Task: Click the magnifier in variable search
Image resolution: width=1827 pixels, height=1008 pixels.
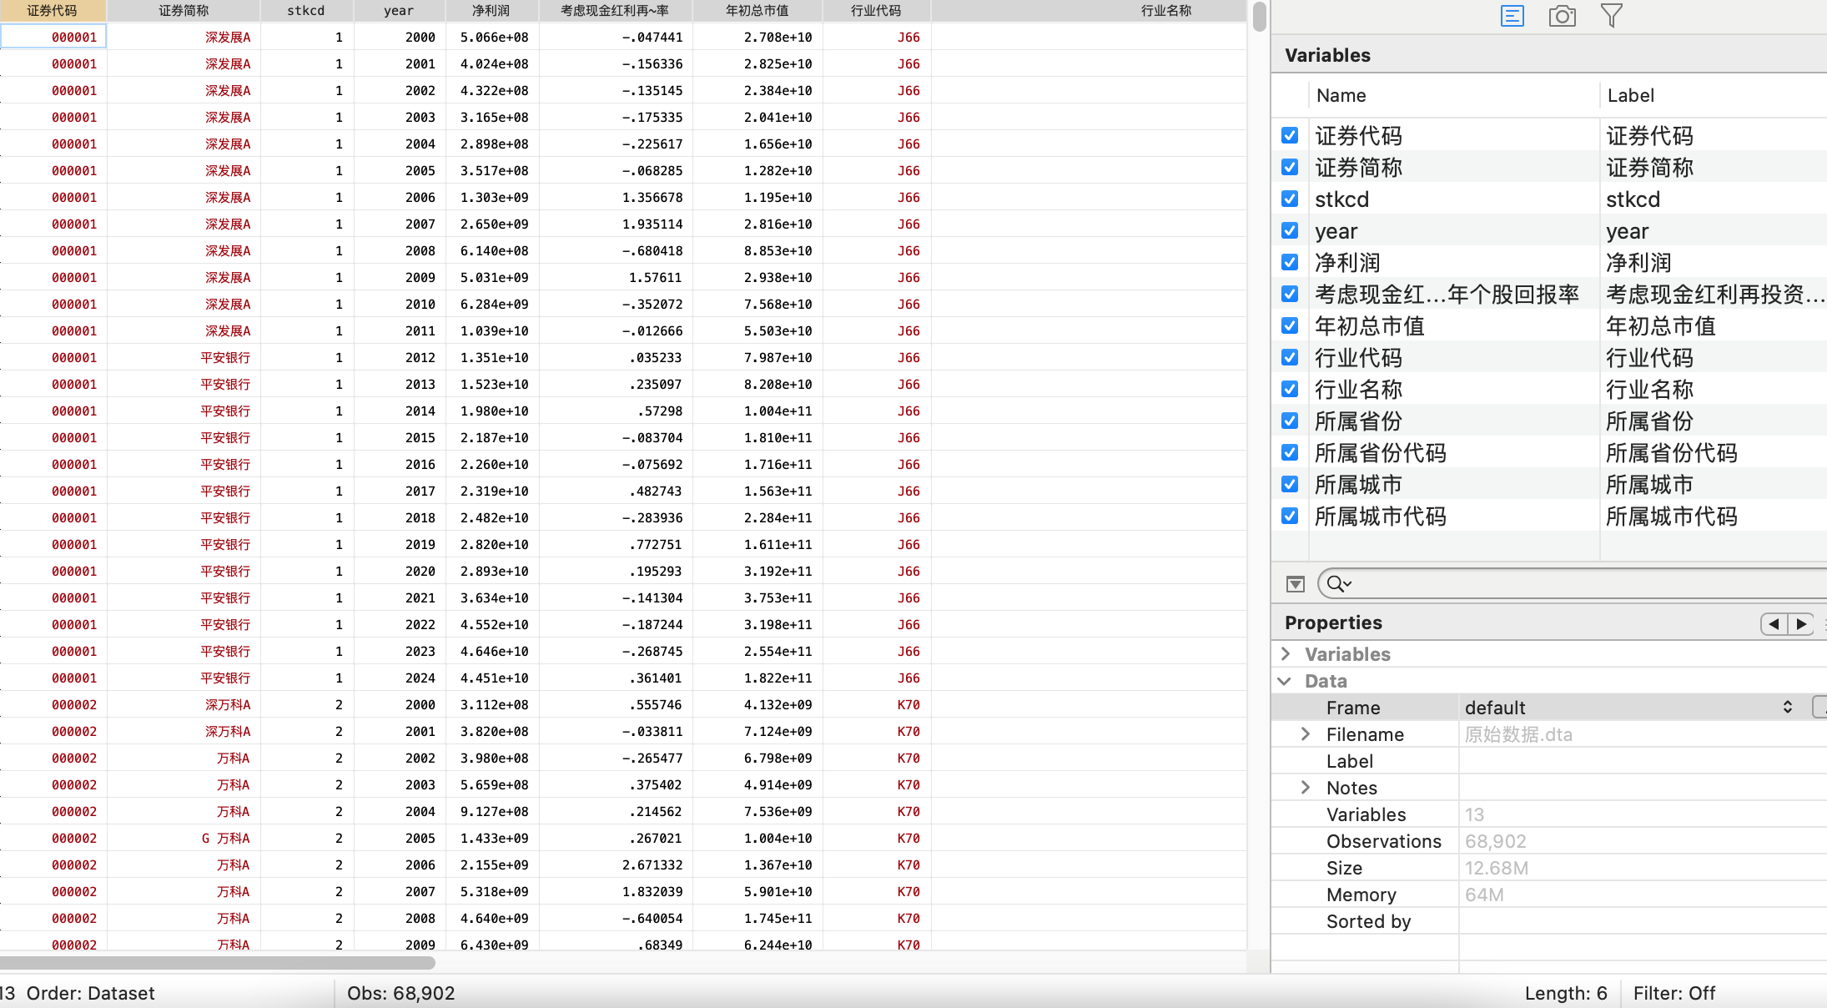Action: [x=1337, y=584]
